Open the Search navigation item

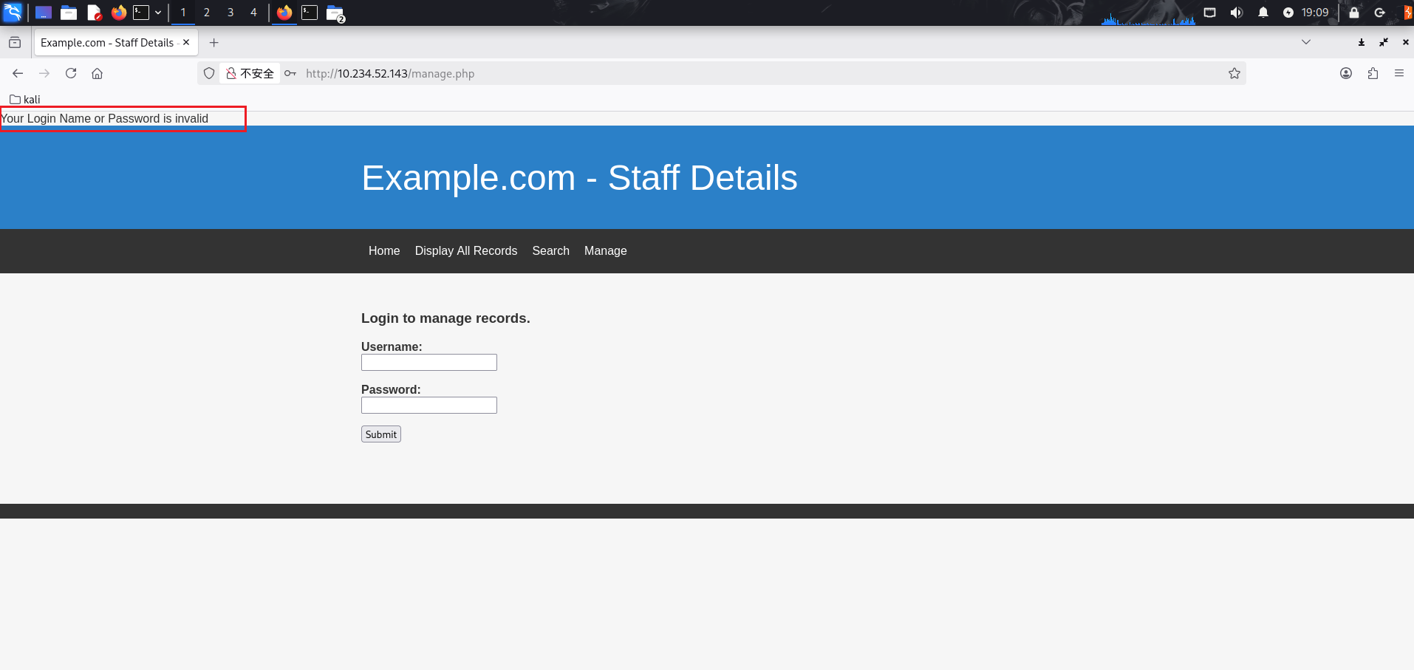(550, 251)
